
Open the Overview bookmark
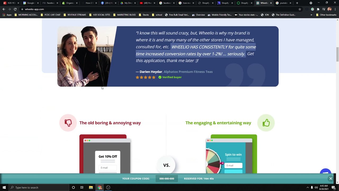click(198, 15)
